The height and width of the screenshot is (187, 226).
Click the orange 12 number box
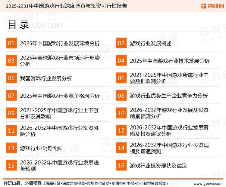point(121,130)
